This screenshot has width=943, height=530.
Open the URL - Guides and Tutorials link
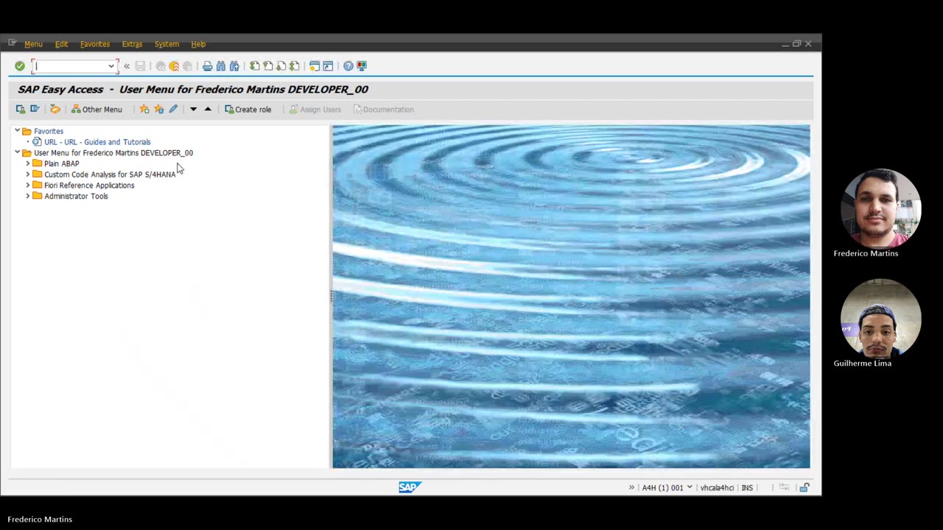point(97,142)
